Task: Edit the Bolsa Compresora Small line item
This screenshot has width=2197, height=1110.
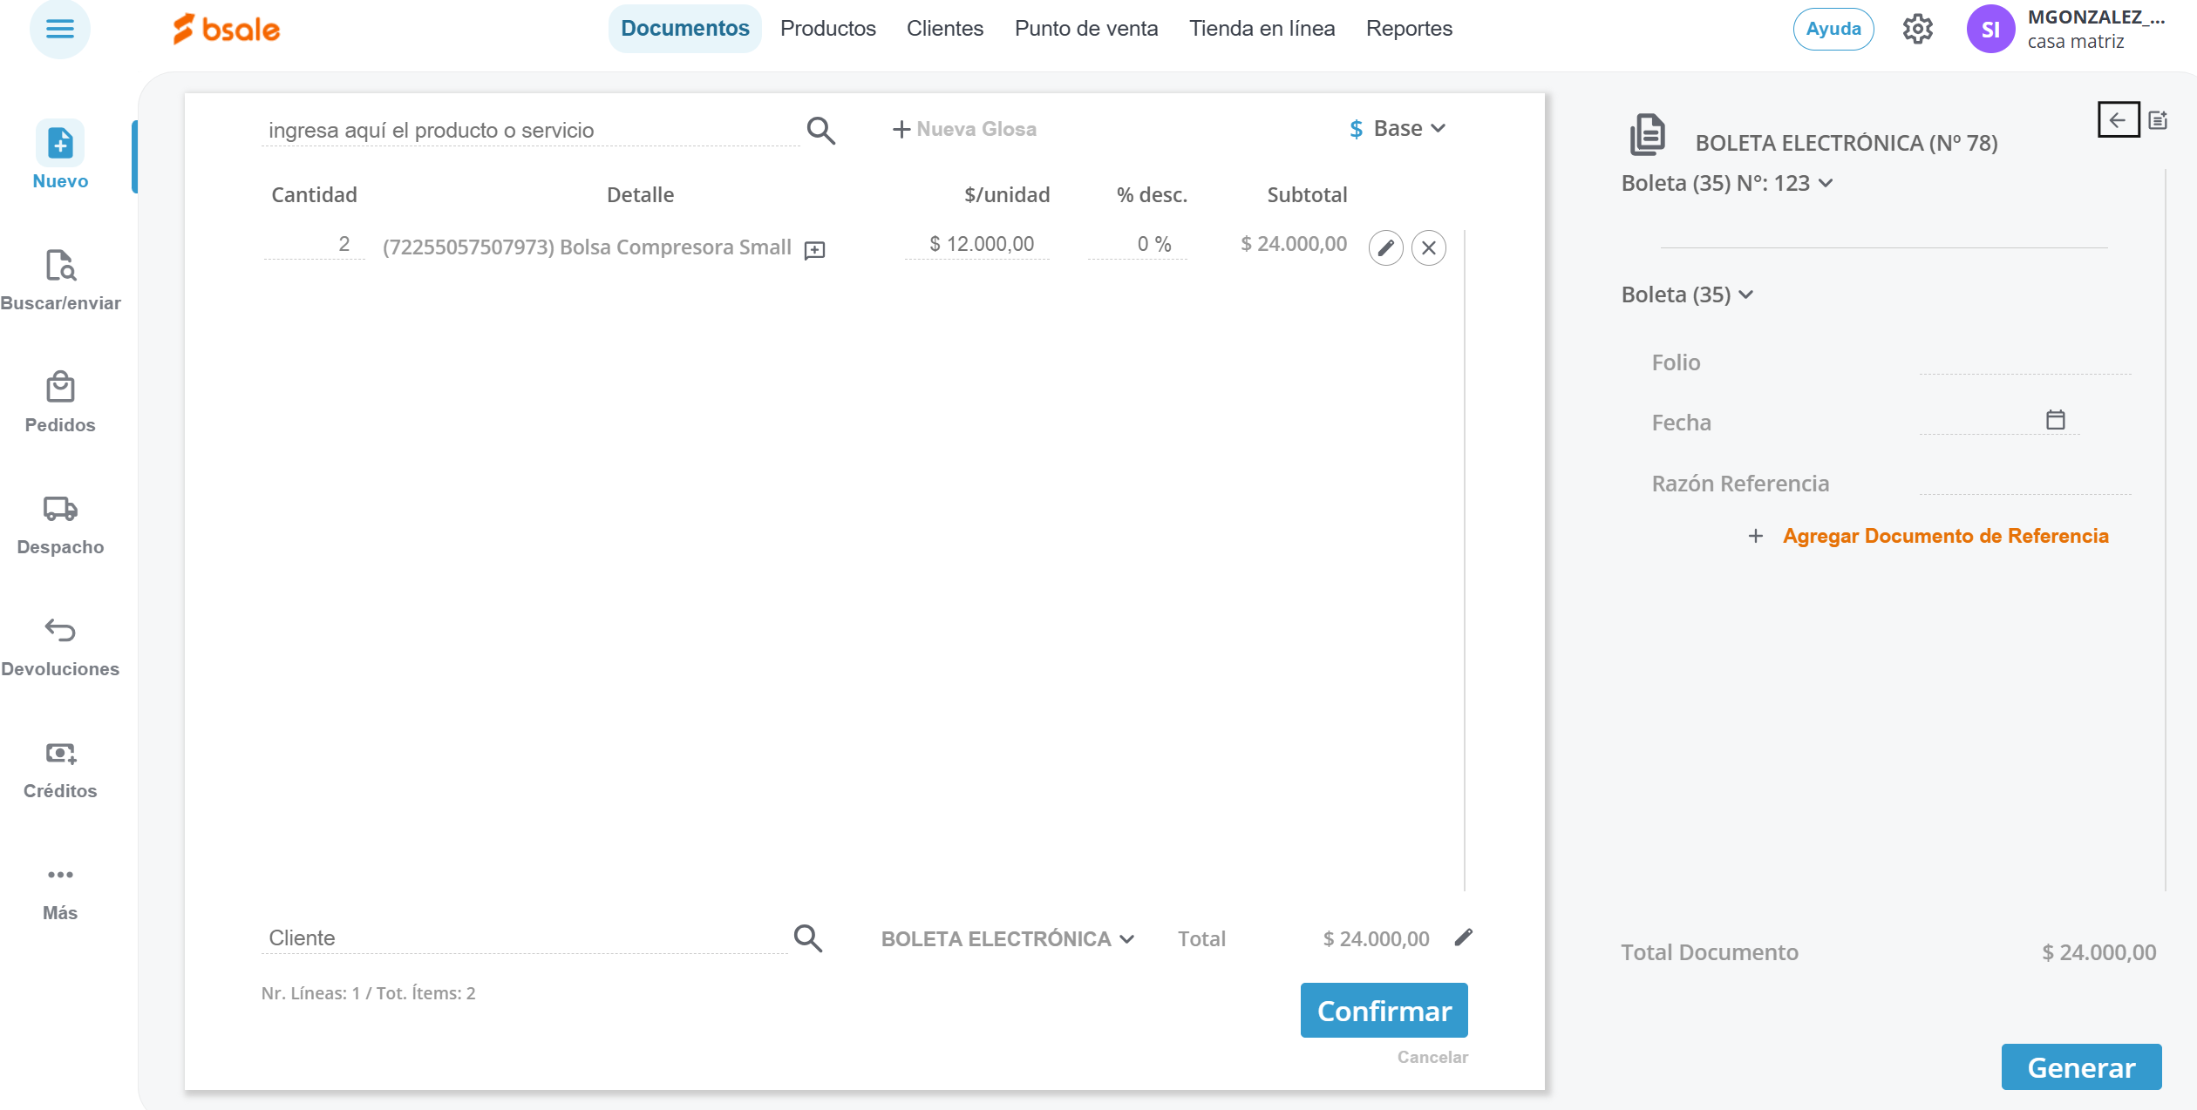Action: (x=1385, y=248)
